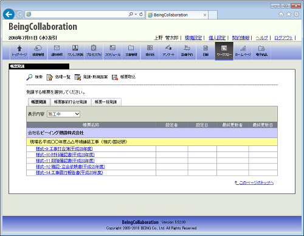Click the 会社名 company row
Viewport: 304px width, 236px height.
coord(152,133)
